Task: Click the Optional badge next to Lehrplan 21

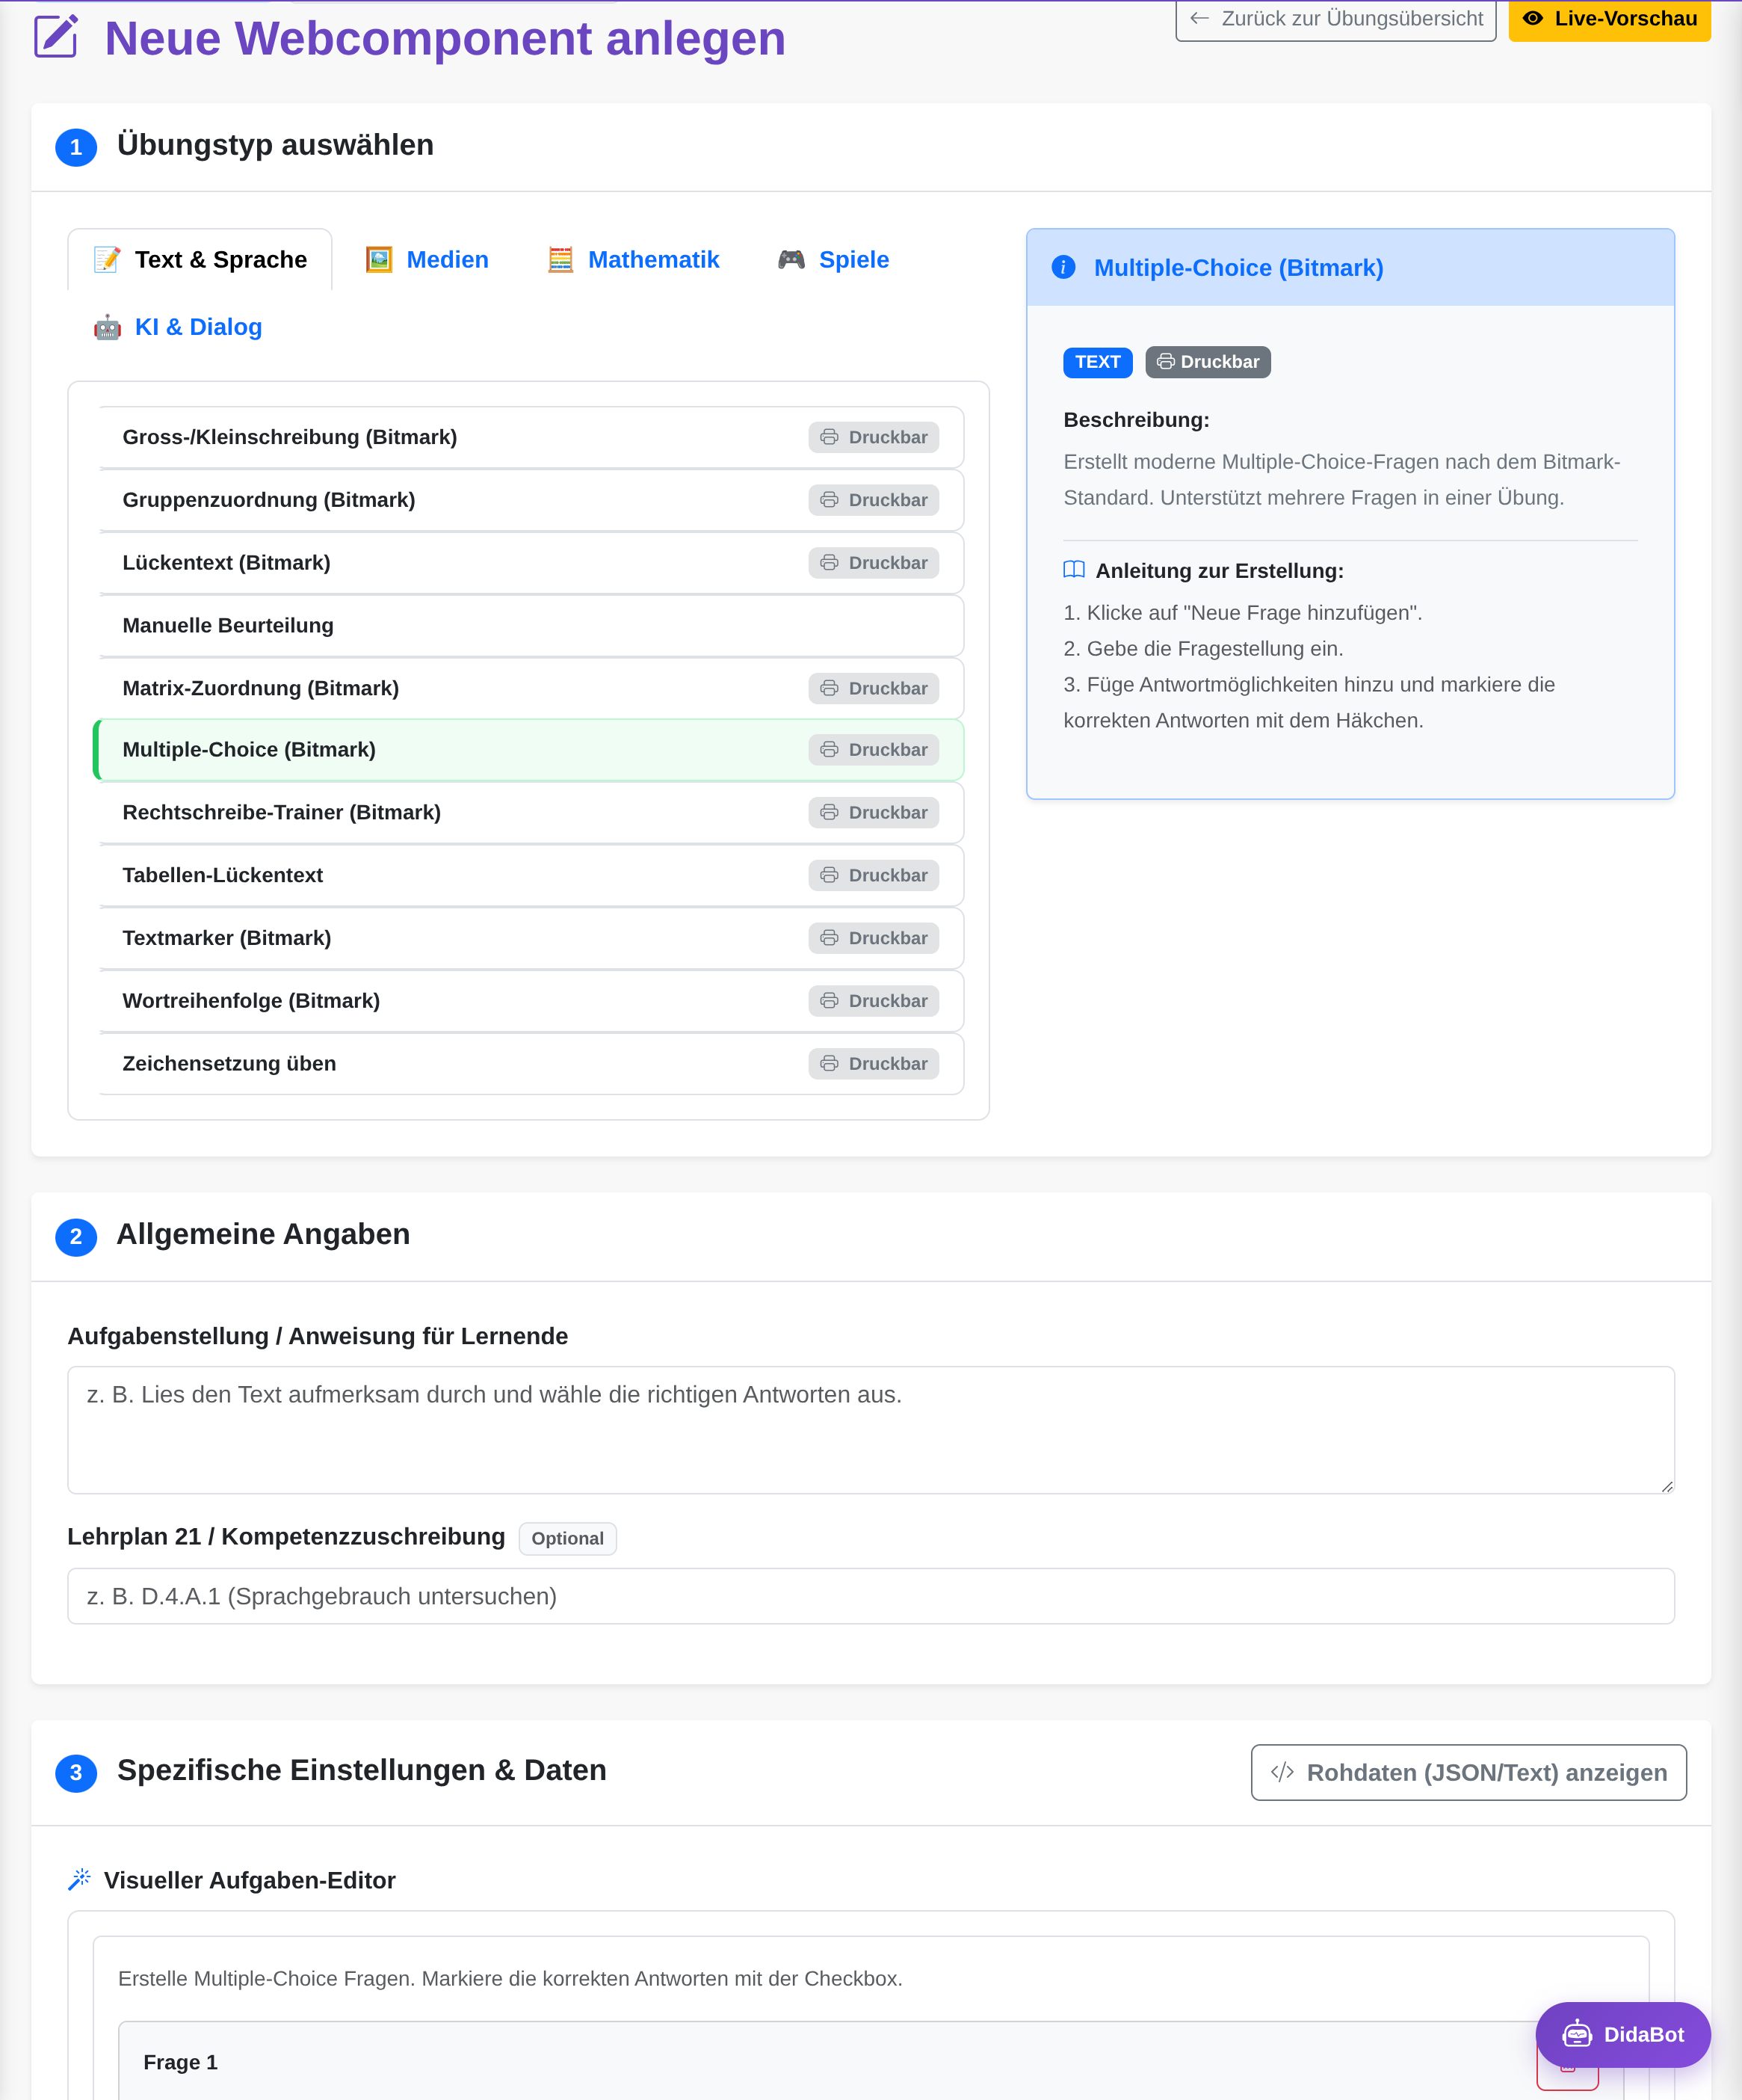Action: click(568, 1538)
